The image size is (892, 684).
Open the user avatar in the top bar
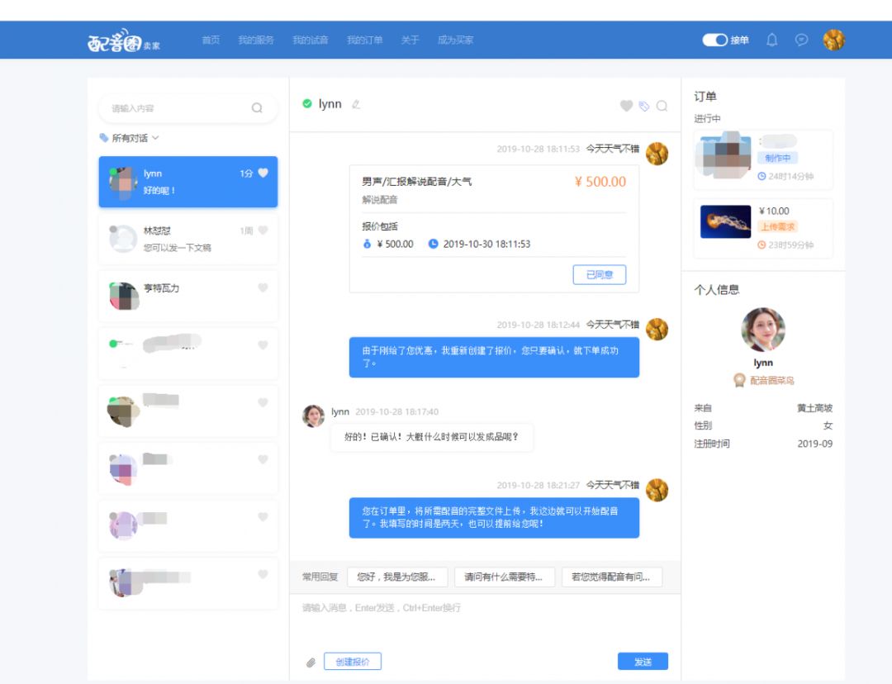tap(833, 40)
